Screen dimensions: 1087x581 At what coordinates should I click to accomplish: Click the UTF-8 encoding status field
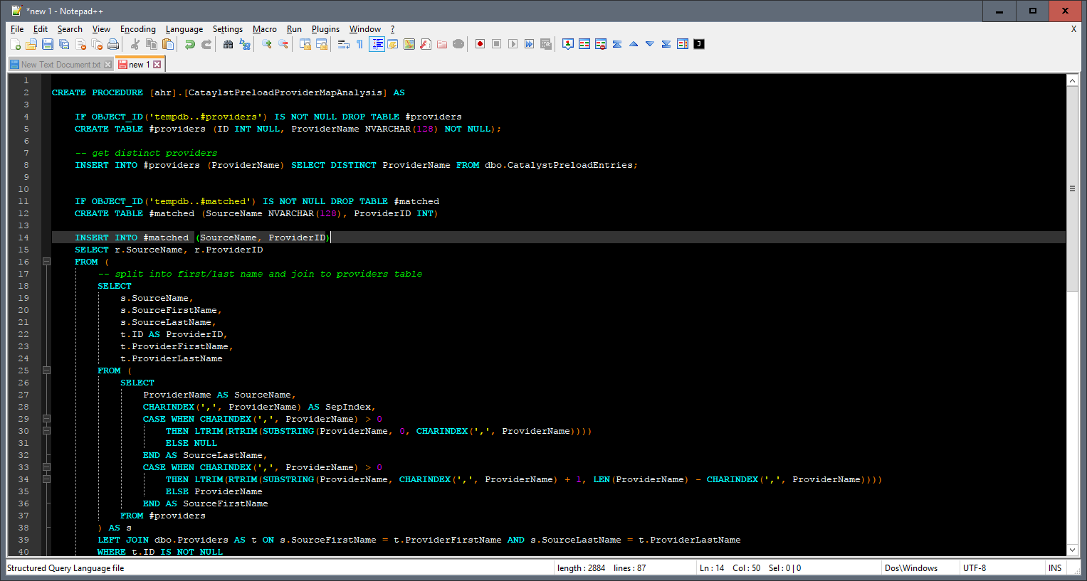(1001, 568)
